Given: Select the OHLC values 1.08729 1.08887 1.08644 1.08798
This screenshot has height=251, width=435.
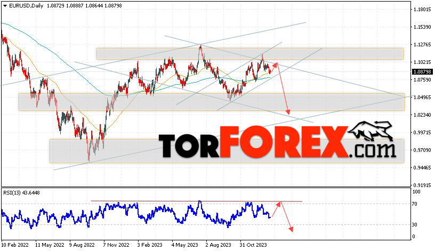Looking at the screenshot, I should tap(84, 6).
